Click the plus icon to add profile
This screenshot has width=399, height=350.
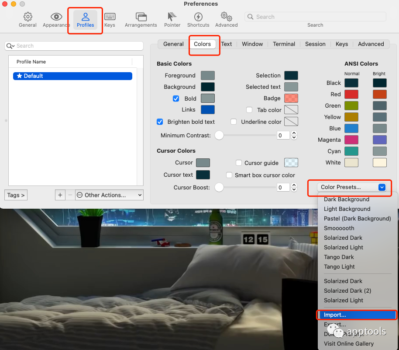[60, 195]
